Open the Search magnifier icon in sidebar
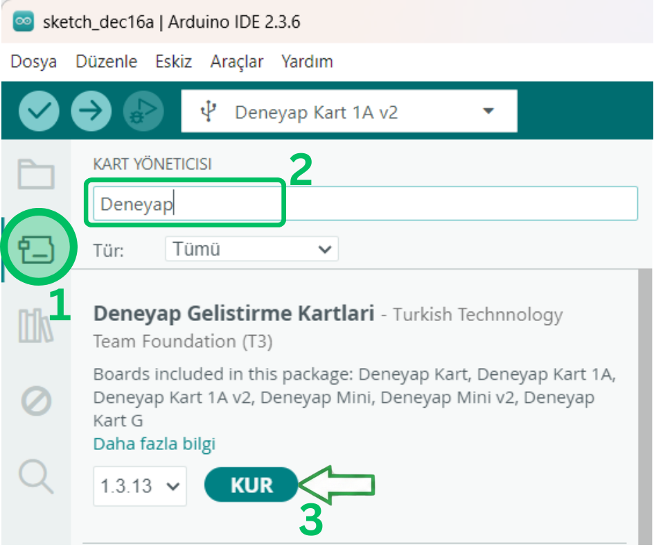The height and width of the screenshot is (556, 654). 36,476
